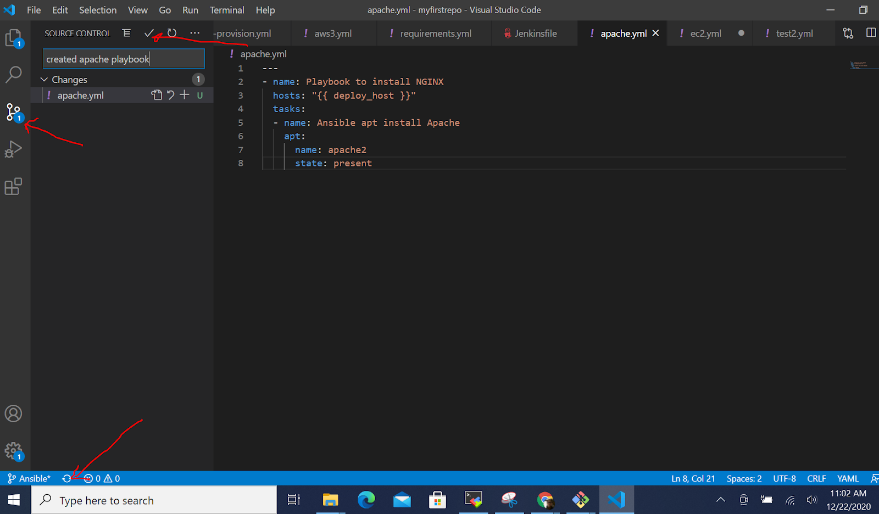Screen dimensions: 879x514
Task: Launch Microsoft Edge from taskbar
Action: (x=366, y=500)
